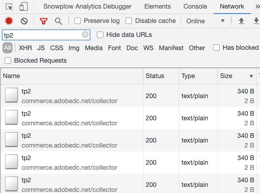Image resolution: width=260 pixels, height=193 pixels.
Task: Clear the tp2 filter text
Action: coord(85,35)
